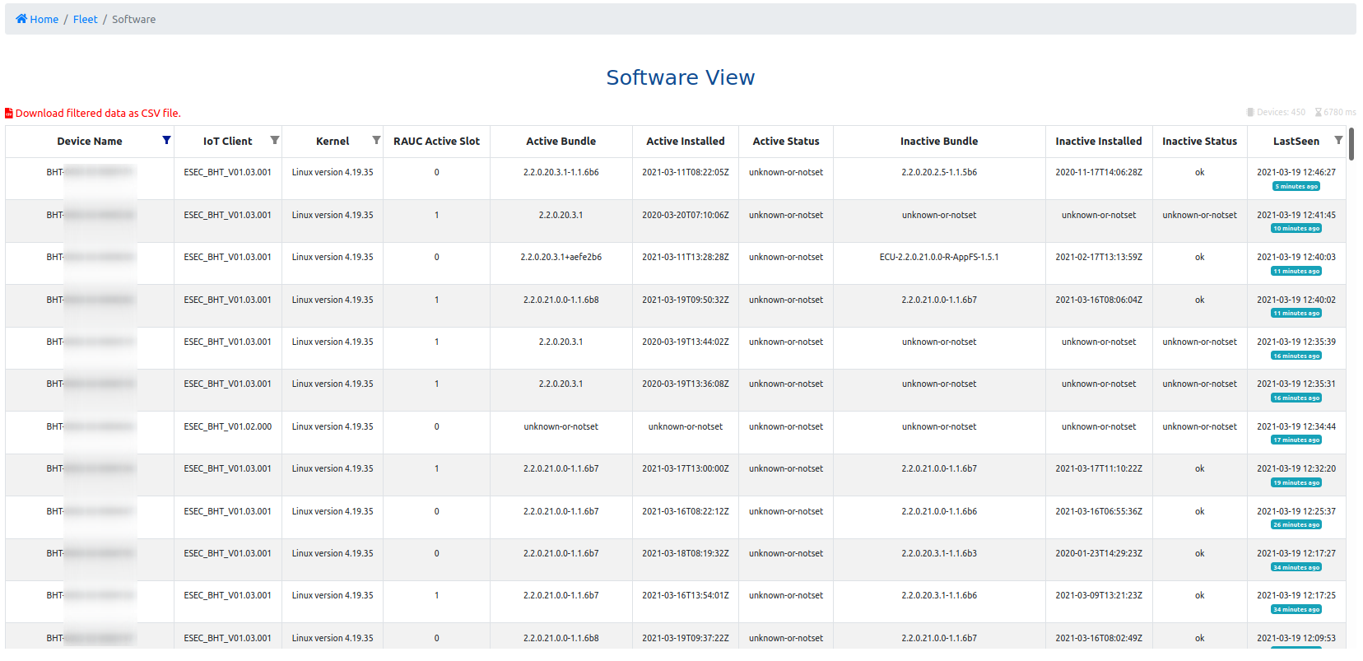Viewport: 1363px width, 661px height.
Task: Click the Home house icon in breadcrumb
Action: pyautogui.click(x=21, y=19)
